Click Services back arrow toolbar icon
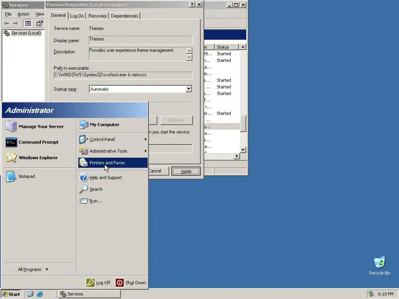 click(7, 23)
